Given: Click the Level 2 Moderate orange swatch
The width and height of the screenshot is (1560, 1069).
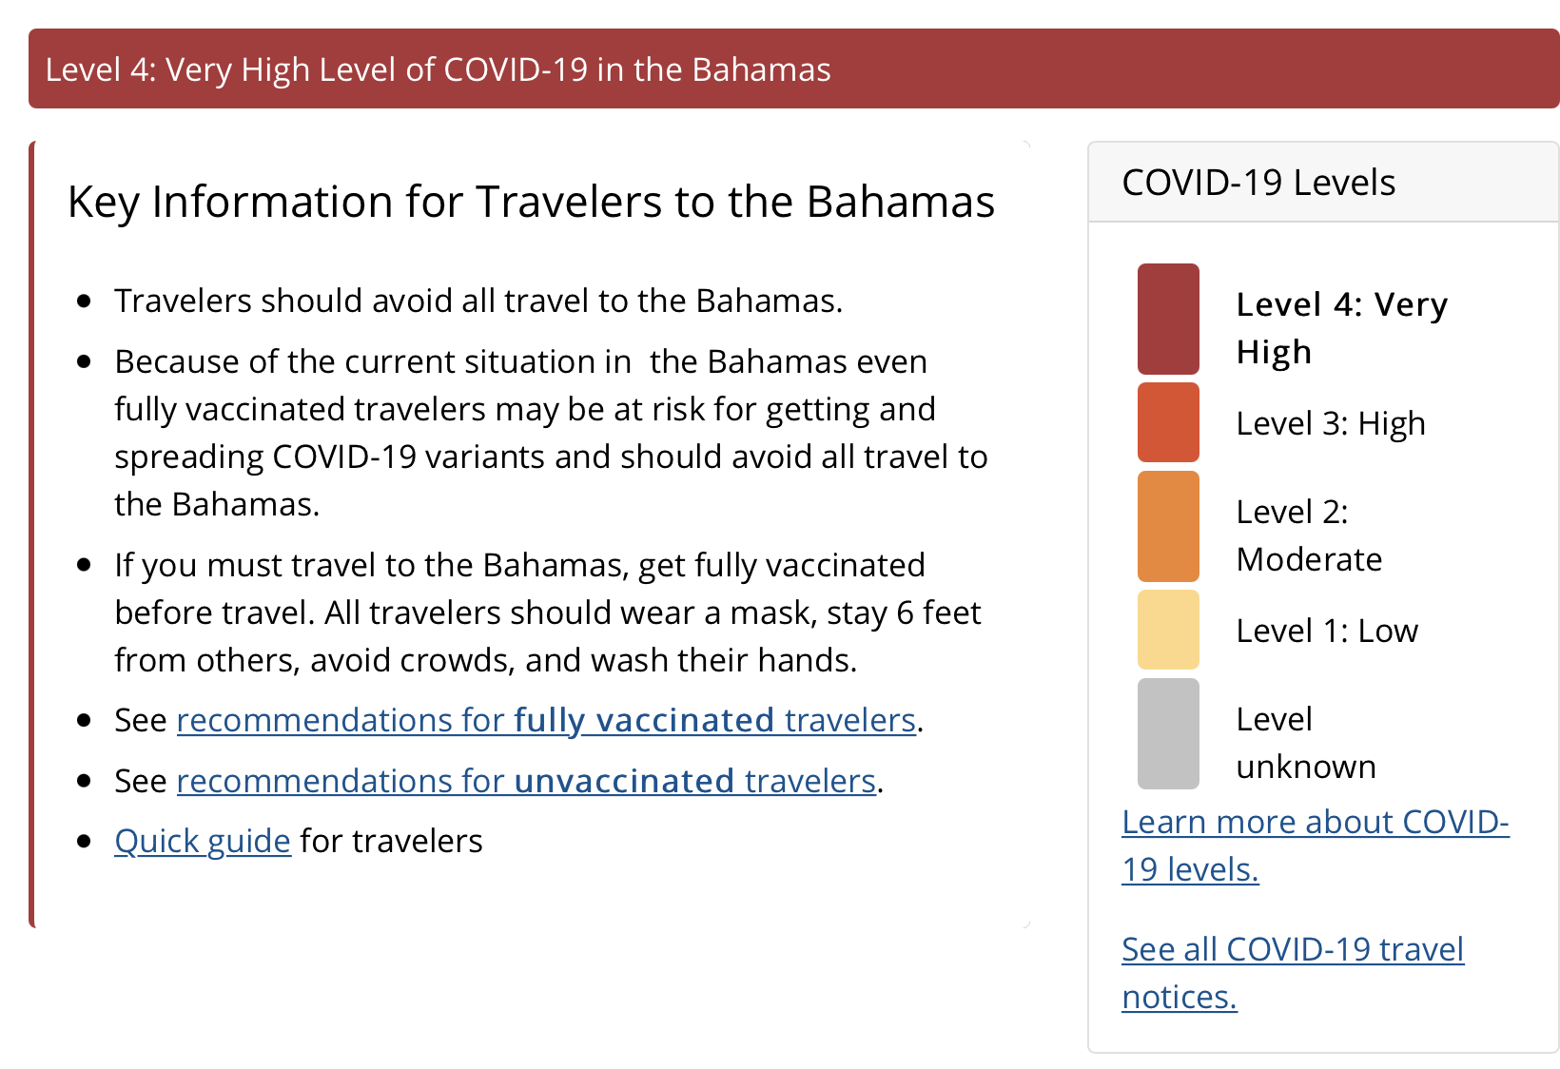Looking at the screenshot, I should click(x=1168, y=526).
